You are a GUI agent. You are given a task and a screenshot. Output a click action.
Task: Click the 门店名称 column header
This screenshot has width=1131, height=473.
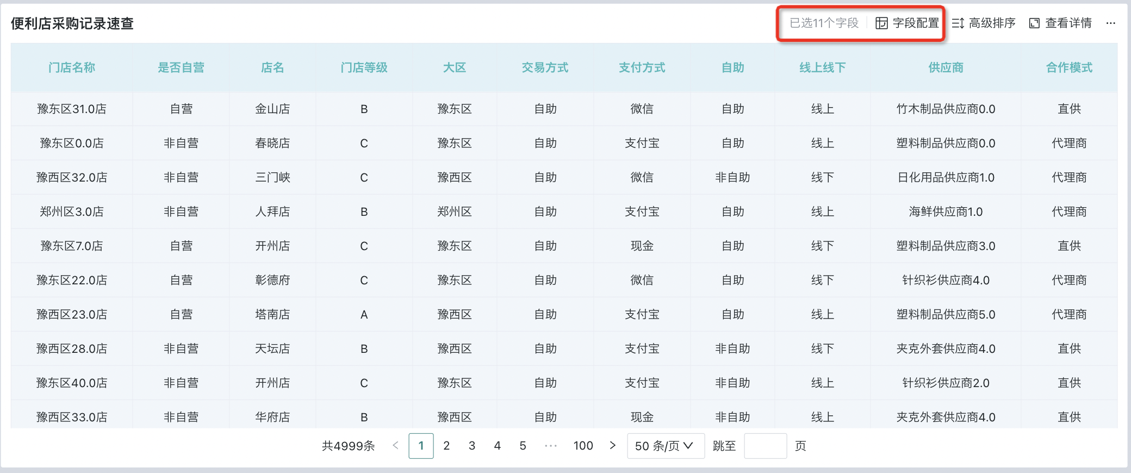point(72,67)
